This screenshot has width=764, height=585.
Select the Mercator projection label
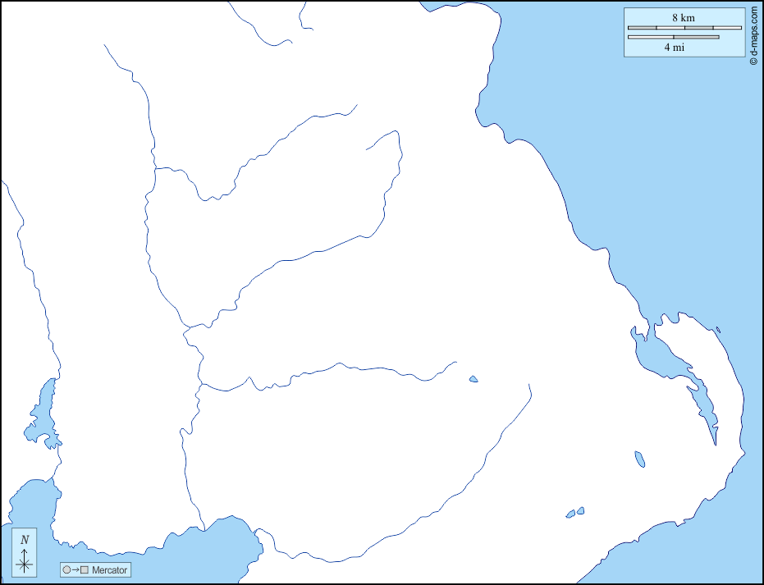110,570
